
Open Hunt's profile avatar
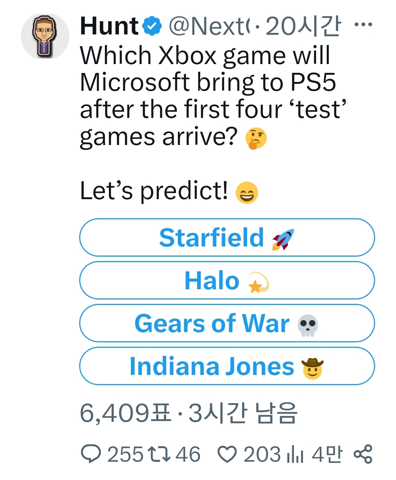pos(45,36)
